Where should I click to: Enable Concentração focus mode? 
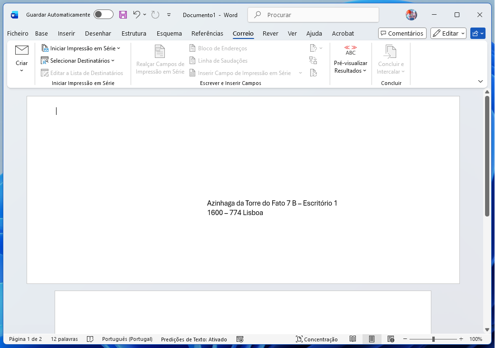coord(317,339)
